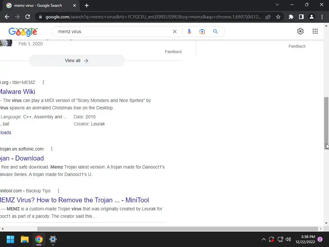View site information lock icon

pos(40,17)
